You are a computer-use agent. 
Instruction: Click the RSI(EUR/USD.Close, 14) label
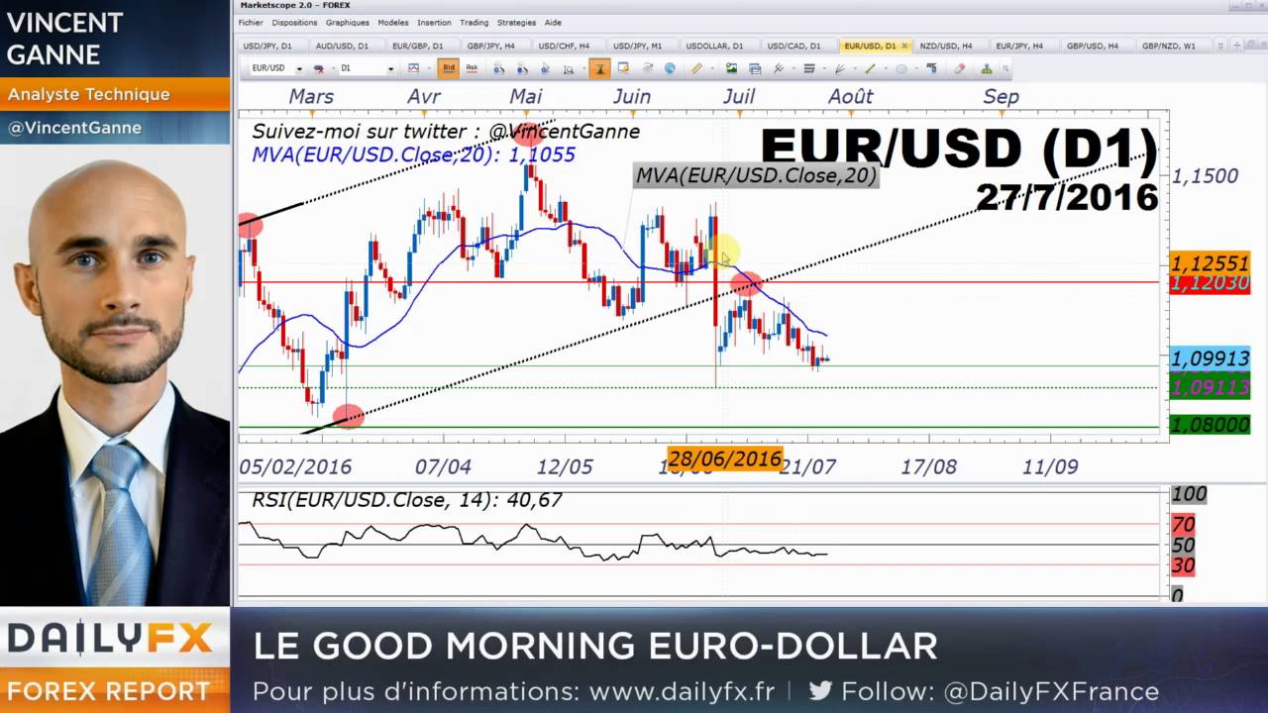tap(407, 500)
